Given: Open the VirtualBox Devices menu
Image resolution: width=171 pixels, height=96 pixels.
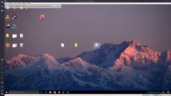Looking at the screenshot, I should click(x=24, y=3).
